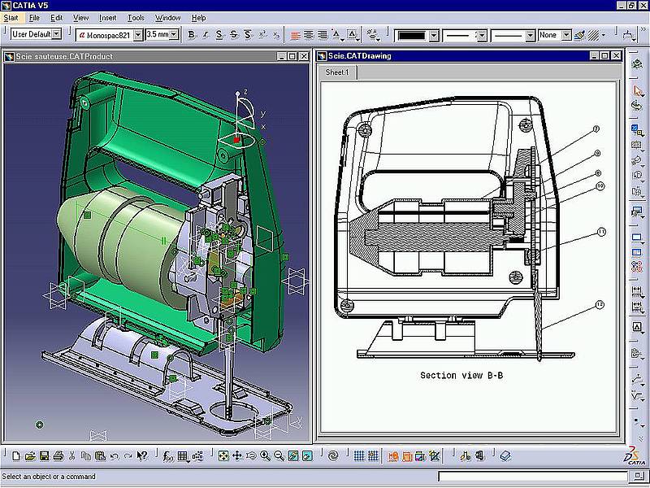Viewport: 650px width, 488px height.
Task: Click the blue frame icon in right toolbar
Action: click(x=637, y=237)
